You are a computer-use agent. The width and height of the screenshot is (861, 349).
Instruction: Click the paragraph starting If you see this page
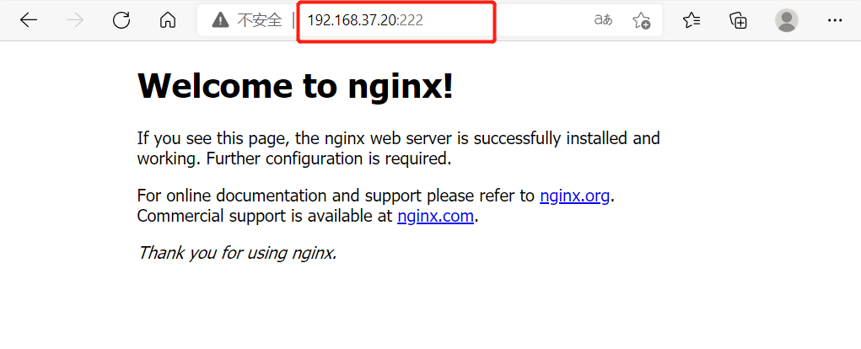tap(398, 148)
